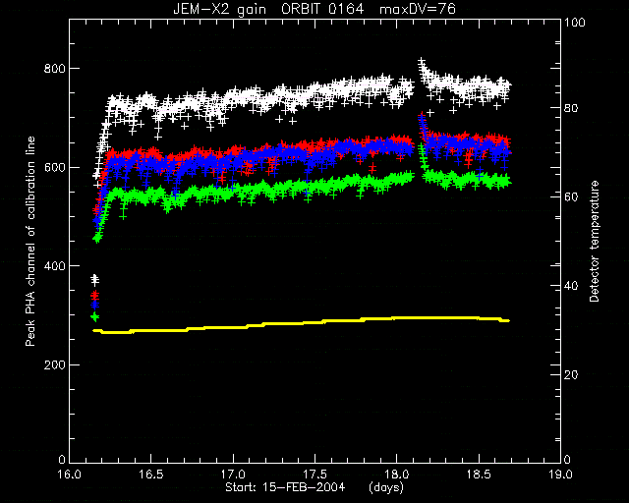This screenshot has width=629, height=503.
Task: Click the 18.0 x-axis tick label
Action: tap(396, 475)
